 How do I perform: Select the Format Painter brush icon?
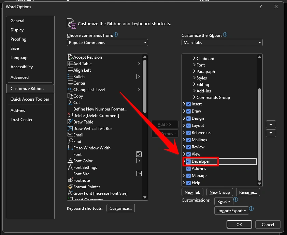tap(70, 187)
